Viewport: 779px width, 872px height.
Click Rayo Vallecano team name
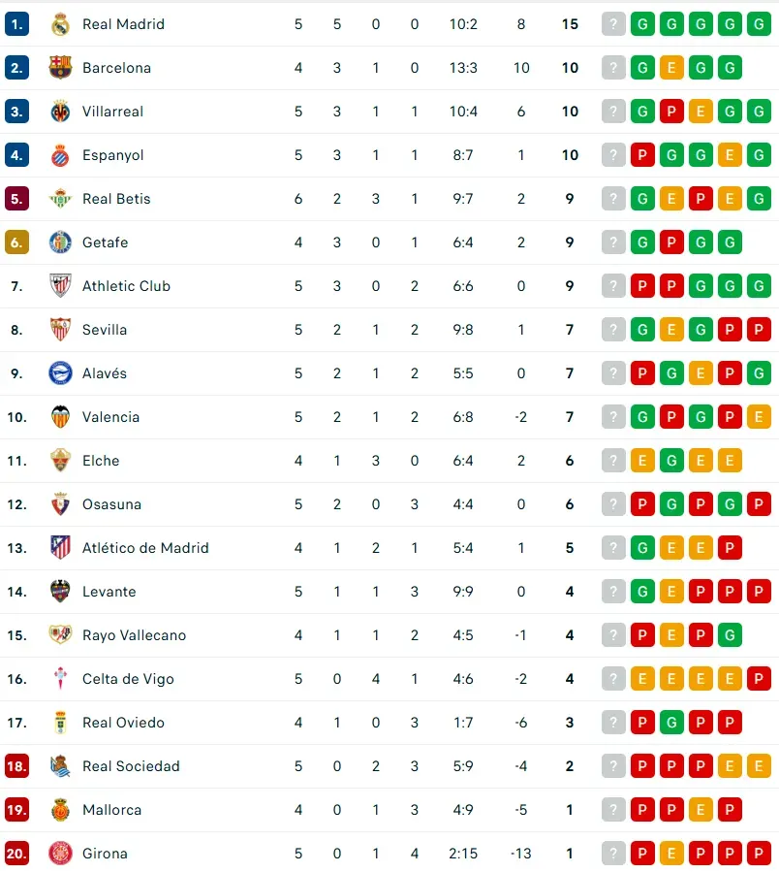click(134, 635)
